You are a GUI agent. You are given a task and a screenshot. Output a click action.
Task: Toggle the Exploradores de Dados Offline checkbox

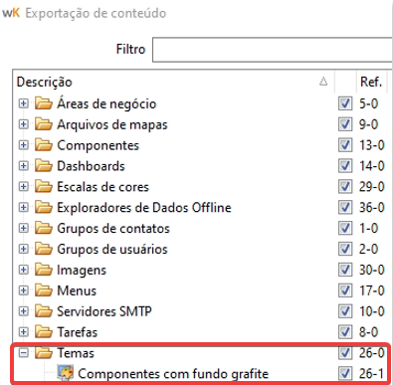pos(345,207)
